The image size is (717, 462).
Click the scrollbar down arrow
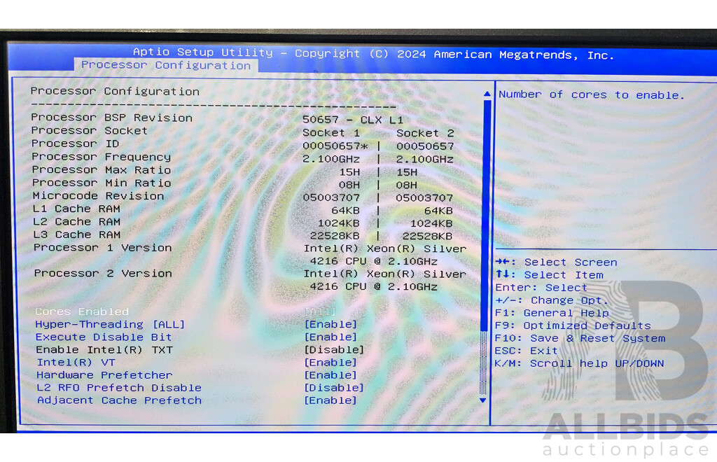click(x=483, y=400)
